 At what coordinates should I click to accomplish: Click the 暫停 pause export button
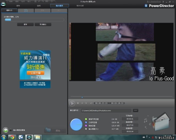point(25,24)
